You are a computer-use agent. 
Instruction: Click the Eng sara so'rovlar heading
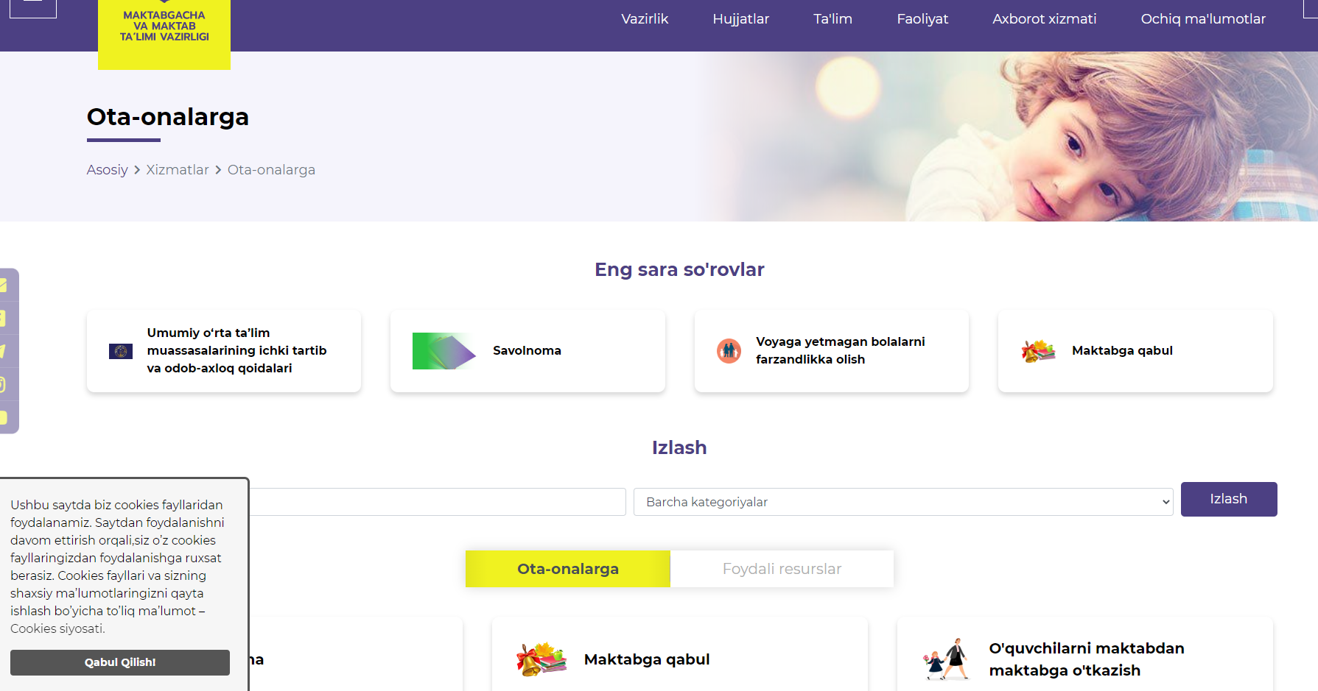point(679,269)
